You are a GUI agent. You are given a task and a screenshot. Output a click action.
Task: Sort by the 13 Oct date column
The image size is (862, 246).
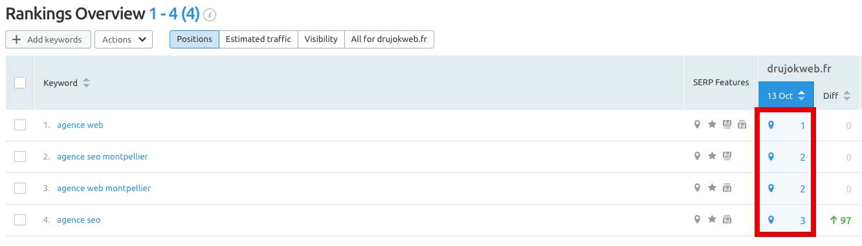click(786, 96)
